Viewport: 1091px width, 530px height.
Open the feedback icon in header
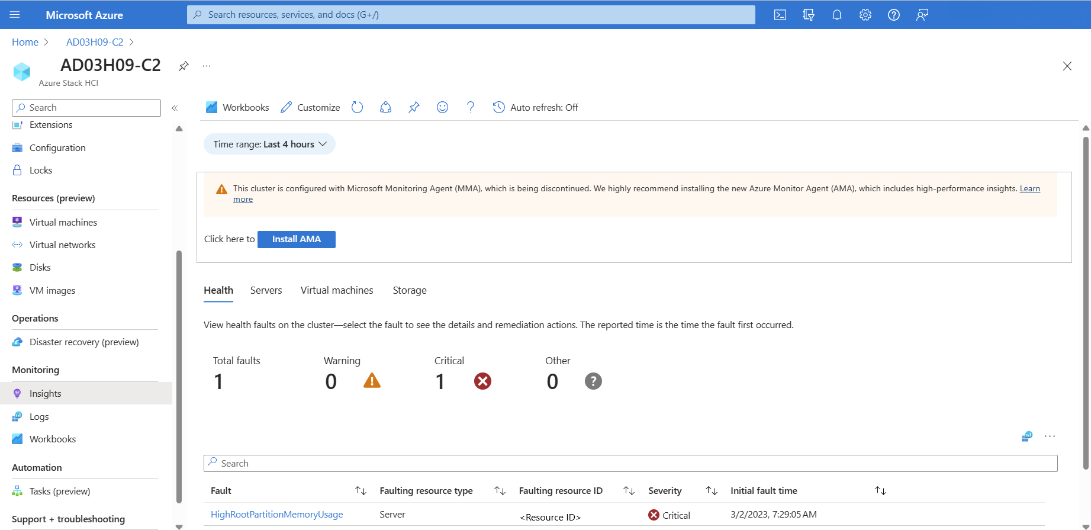click(922, 15)
